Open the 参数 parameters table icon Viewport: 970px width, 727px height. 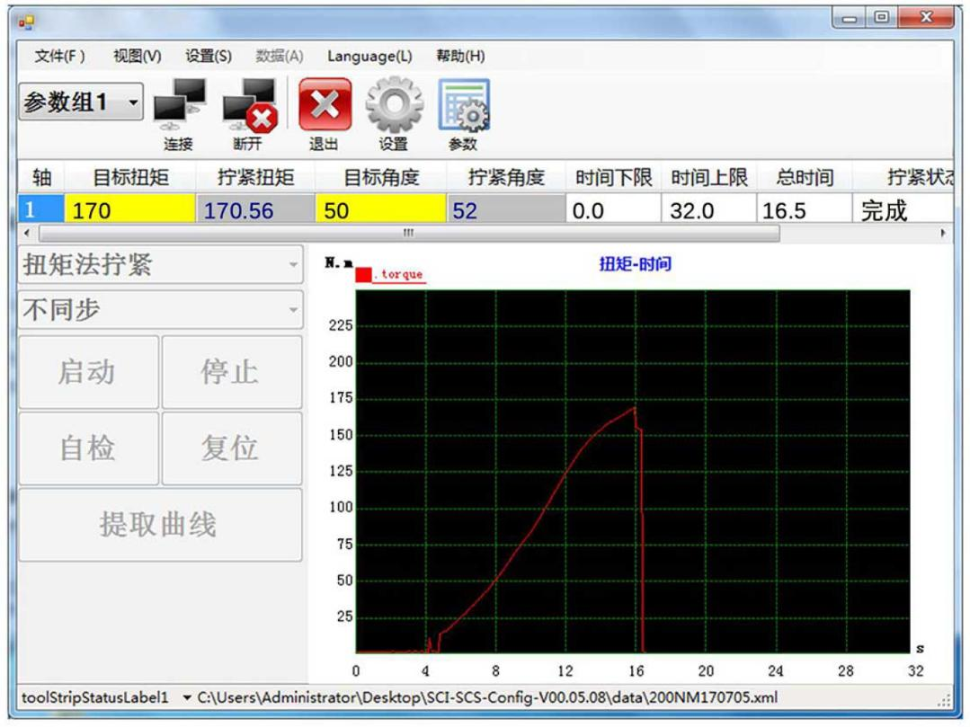click(463, 108)
